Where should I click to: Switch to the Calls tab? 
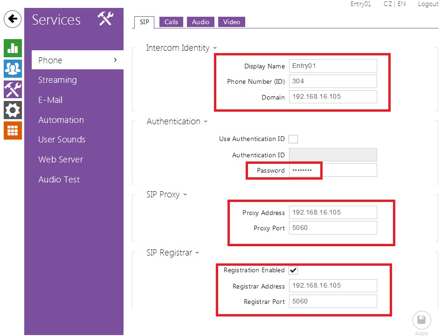click(171, 22)
